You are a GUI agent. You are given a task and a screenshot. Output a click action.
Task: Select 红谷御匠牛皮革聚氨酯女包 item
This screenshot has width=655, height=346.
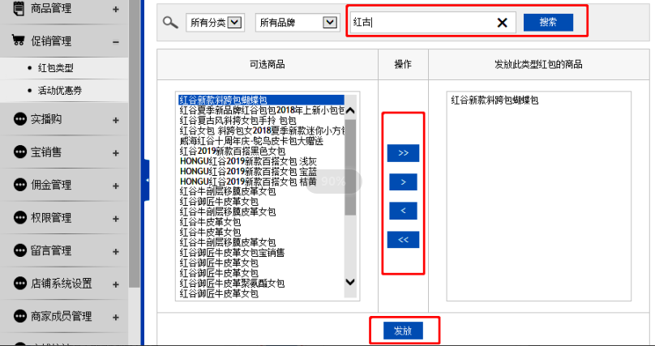(x=233, y=284)
